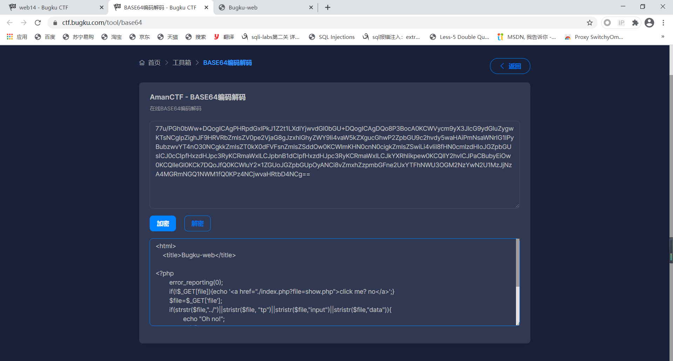Open the 工具箱 breadcrumb link
Screen dimensions: 673x361
pyautogui.click(x=182, y=63)
